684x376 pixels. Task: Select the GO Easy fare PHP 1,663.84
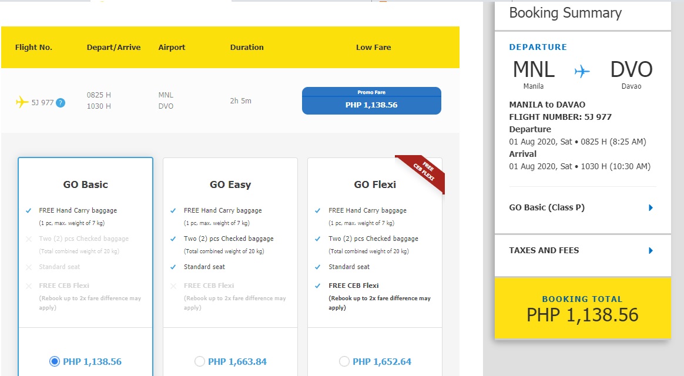(200, 361)
